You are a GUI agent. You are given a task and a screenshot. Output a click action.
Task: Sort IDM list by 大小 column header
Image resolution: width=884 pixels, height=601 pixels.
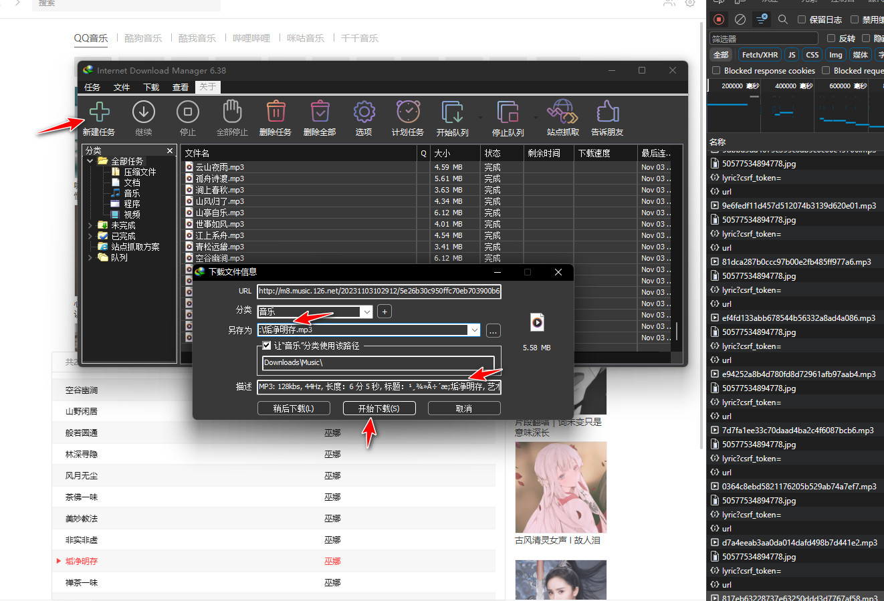pyautogui.click(x=455, y=153)
